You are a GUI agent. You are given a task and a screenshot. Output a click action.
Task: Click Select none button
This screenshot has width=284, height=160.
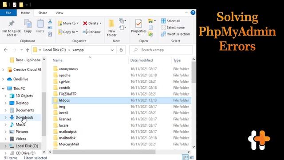(173, 28)
